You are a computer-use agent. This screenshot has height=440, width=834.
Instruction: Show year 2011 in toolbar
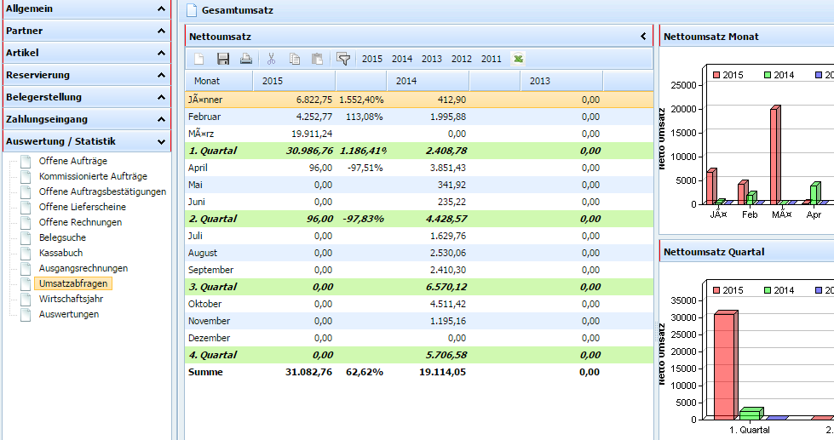click(492, 59)
